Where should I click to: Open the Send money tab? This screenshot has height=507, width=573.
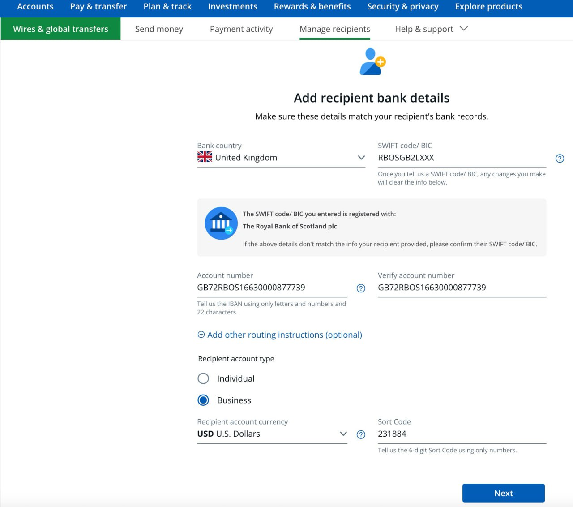(159, 29)
